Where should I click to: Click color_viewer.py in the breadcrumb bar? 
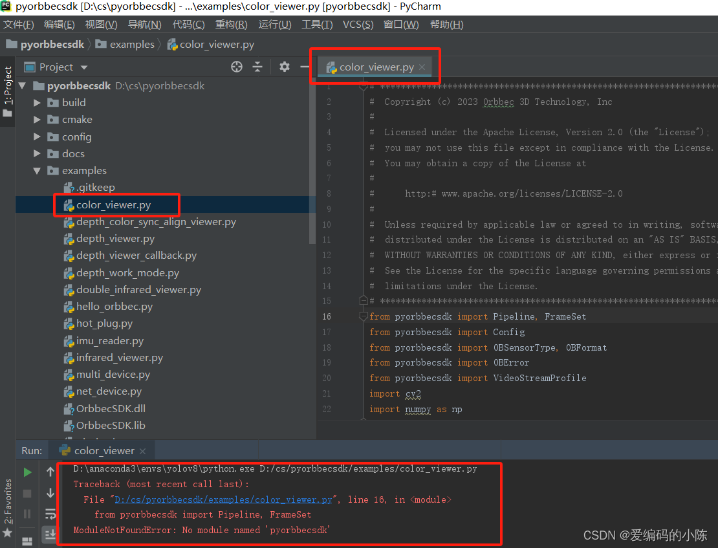(x=211, y=45)
